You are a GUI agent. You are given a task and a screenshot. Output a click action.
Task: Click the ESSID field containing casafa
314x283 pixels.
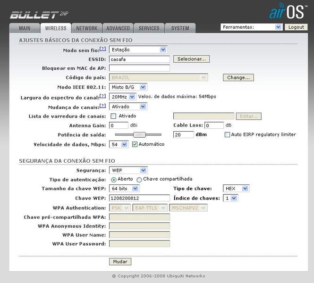click(x=139, y=59)
